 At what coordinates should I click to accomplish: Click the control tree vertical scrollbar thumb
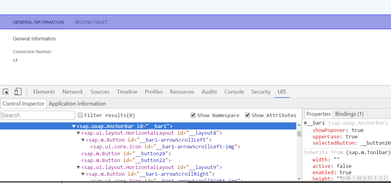(x=299, y=134)
